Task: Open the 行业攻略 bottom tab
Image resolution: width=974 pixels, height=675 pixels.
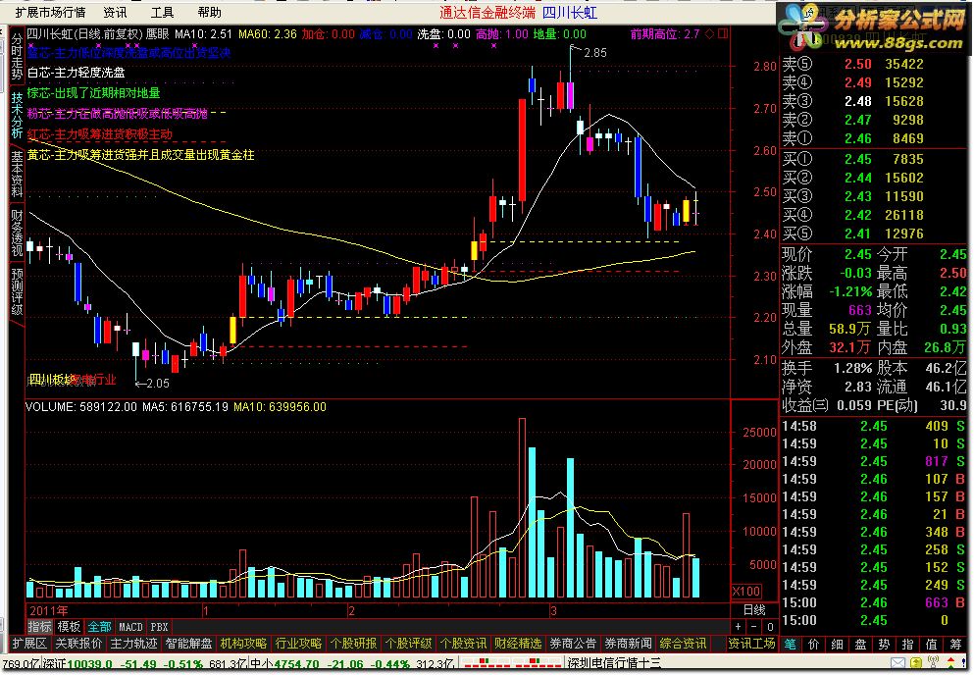Action: 298,644
